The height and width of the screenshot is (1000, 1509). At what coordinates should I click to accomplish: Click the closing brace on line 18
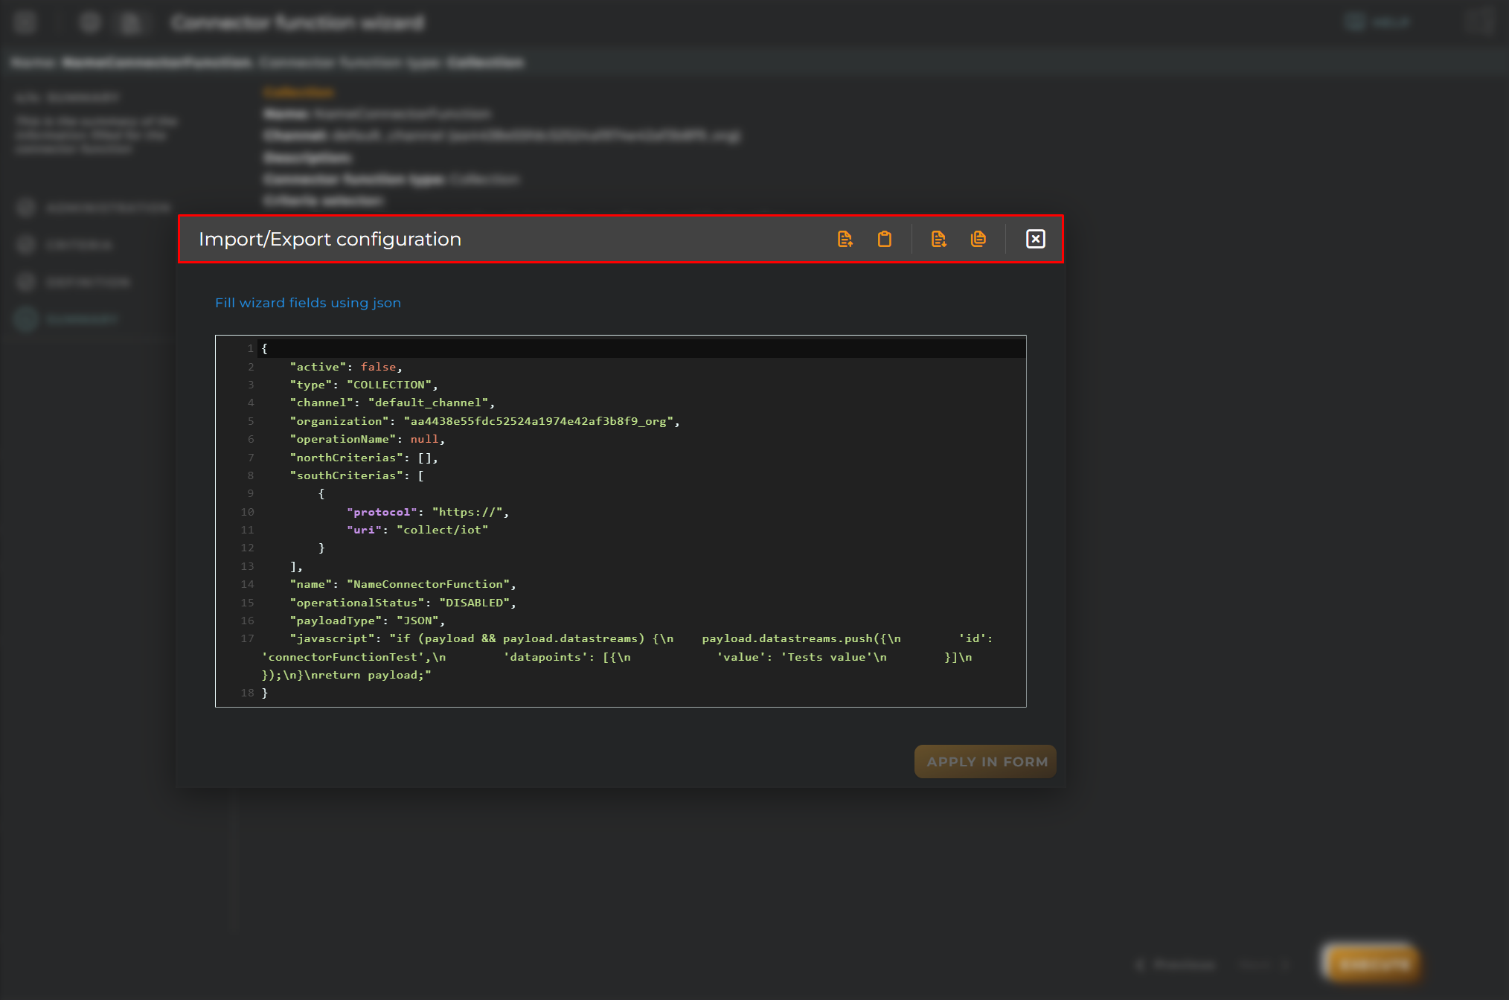pyautogui.click(x=265, y=693)
